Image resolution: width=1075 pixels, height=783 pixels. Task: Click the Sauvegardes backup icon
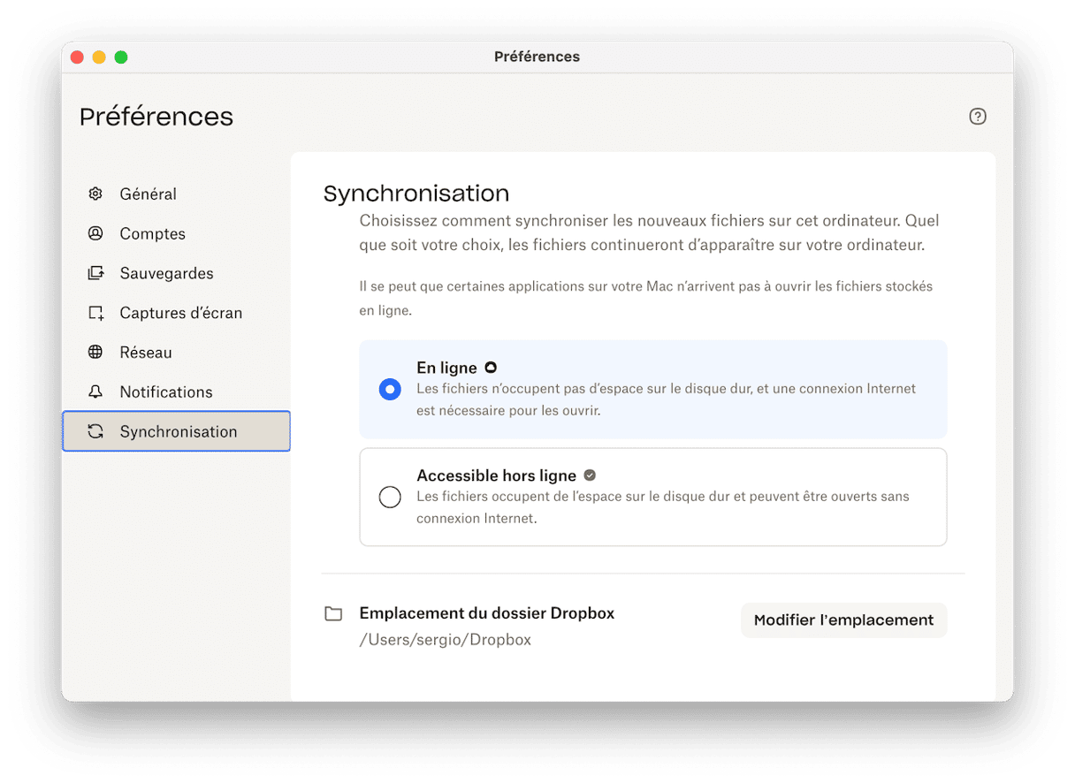click(95, 273)
